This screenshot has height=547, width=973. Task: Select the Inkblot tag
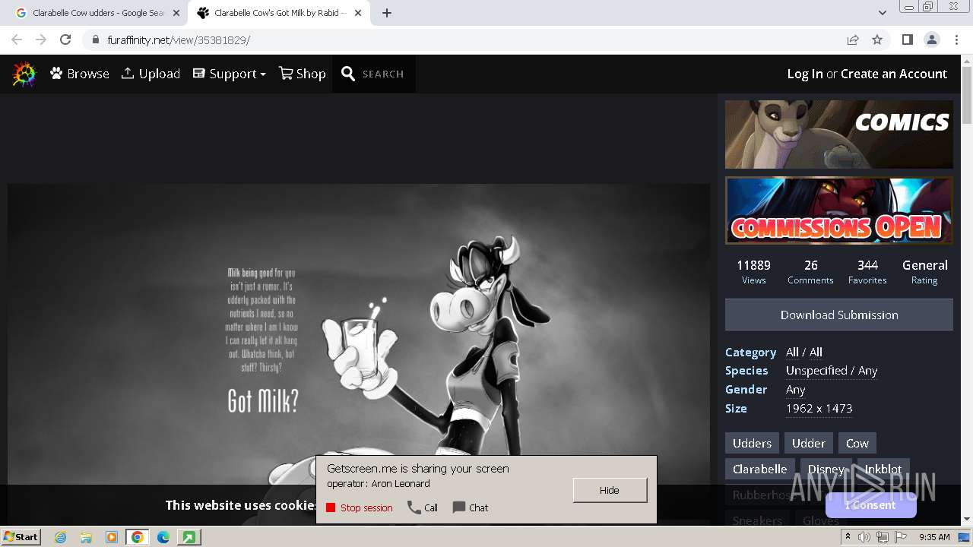[883, 469]
